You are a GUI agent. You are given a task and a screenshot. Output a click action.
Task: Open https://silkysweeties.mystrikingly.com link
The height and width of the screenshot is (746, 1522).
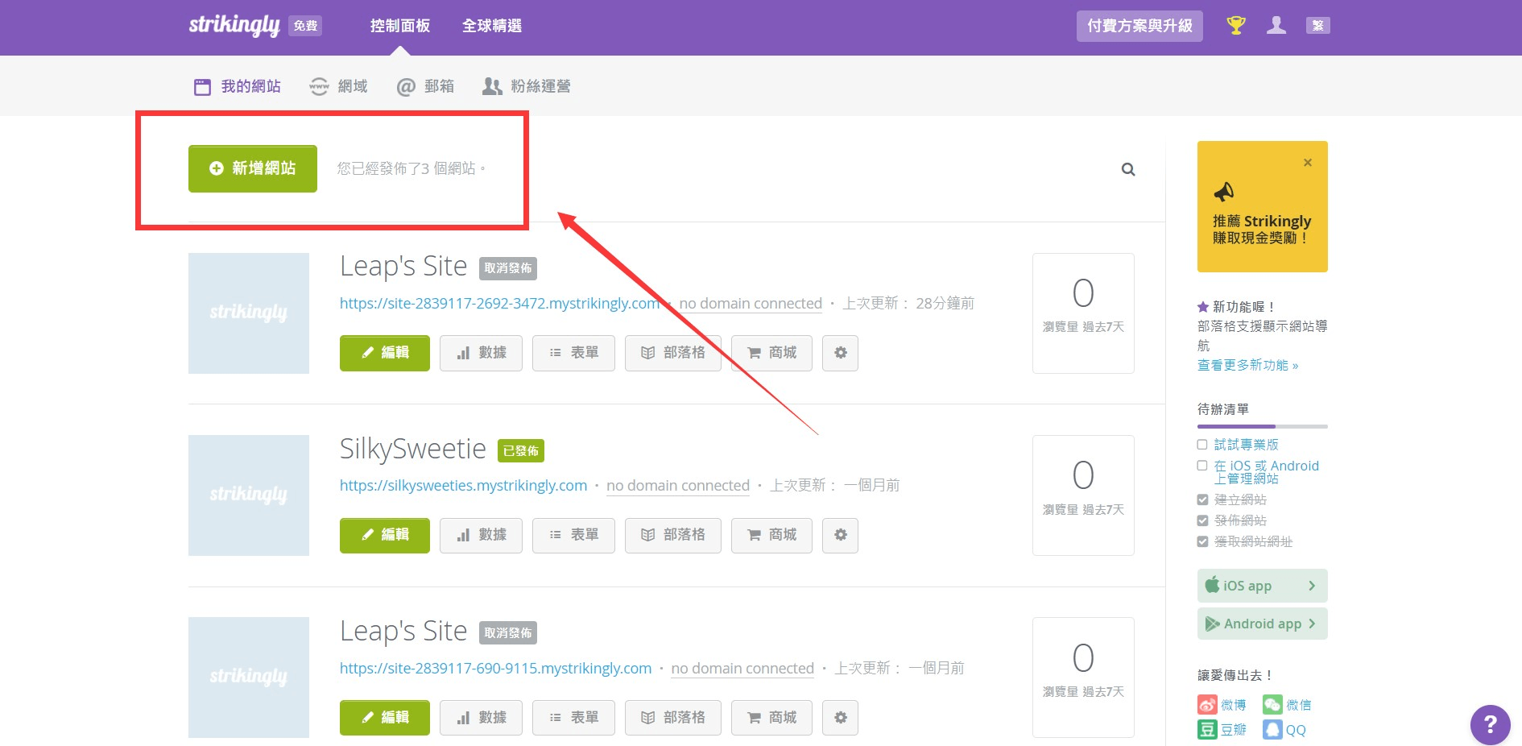[x=463, y=485]
